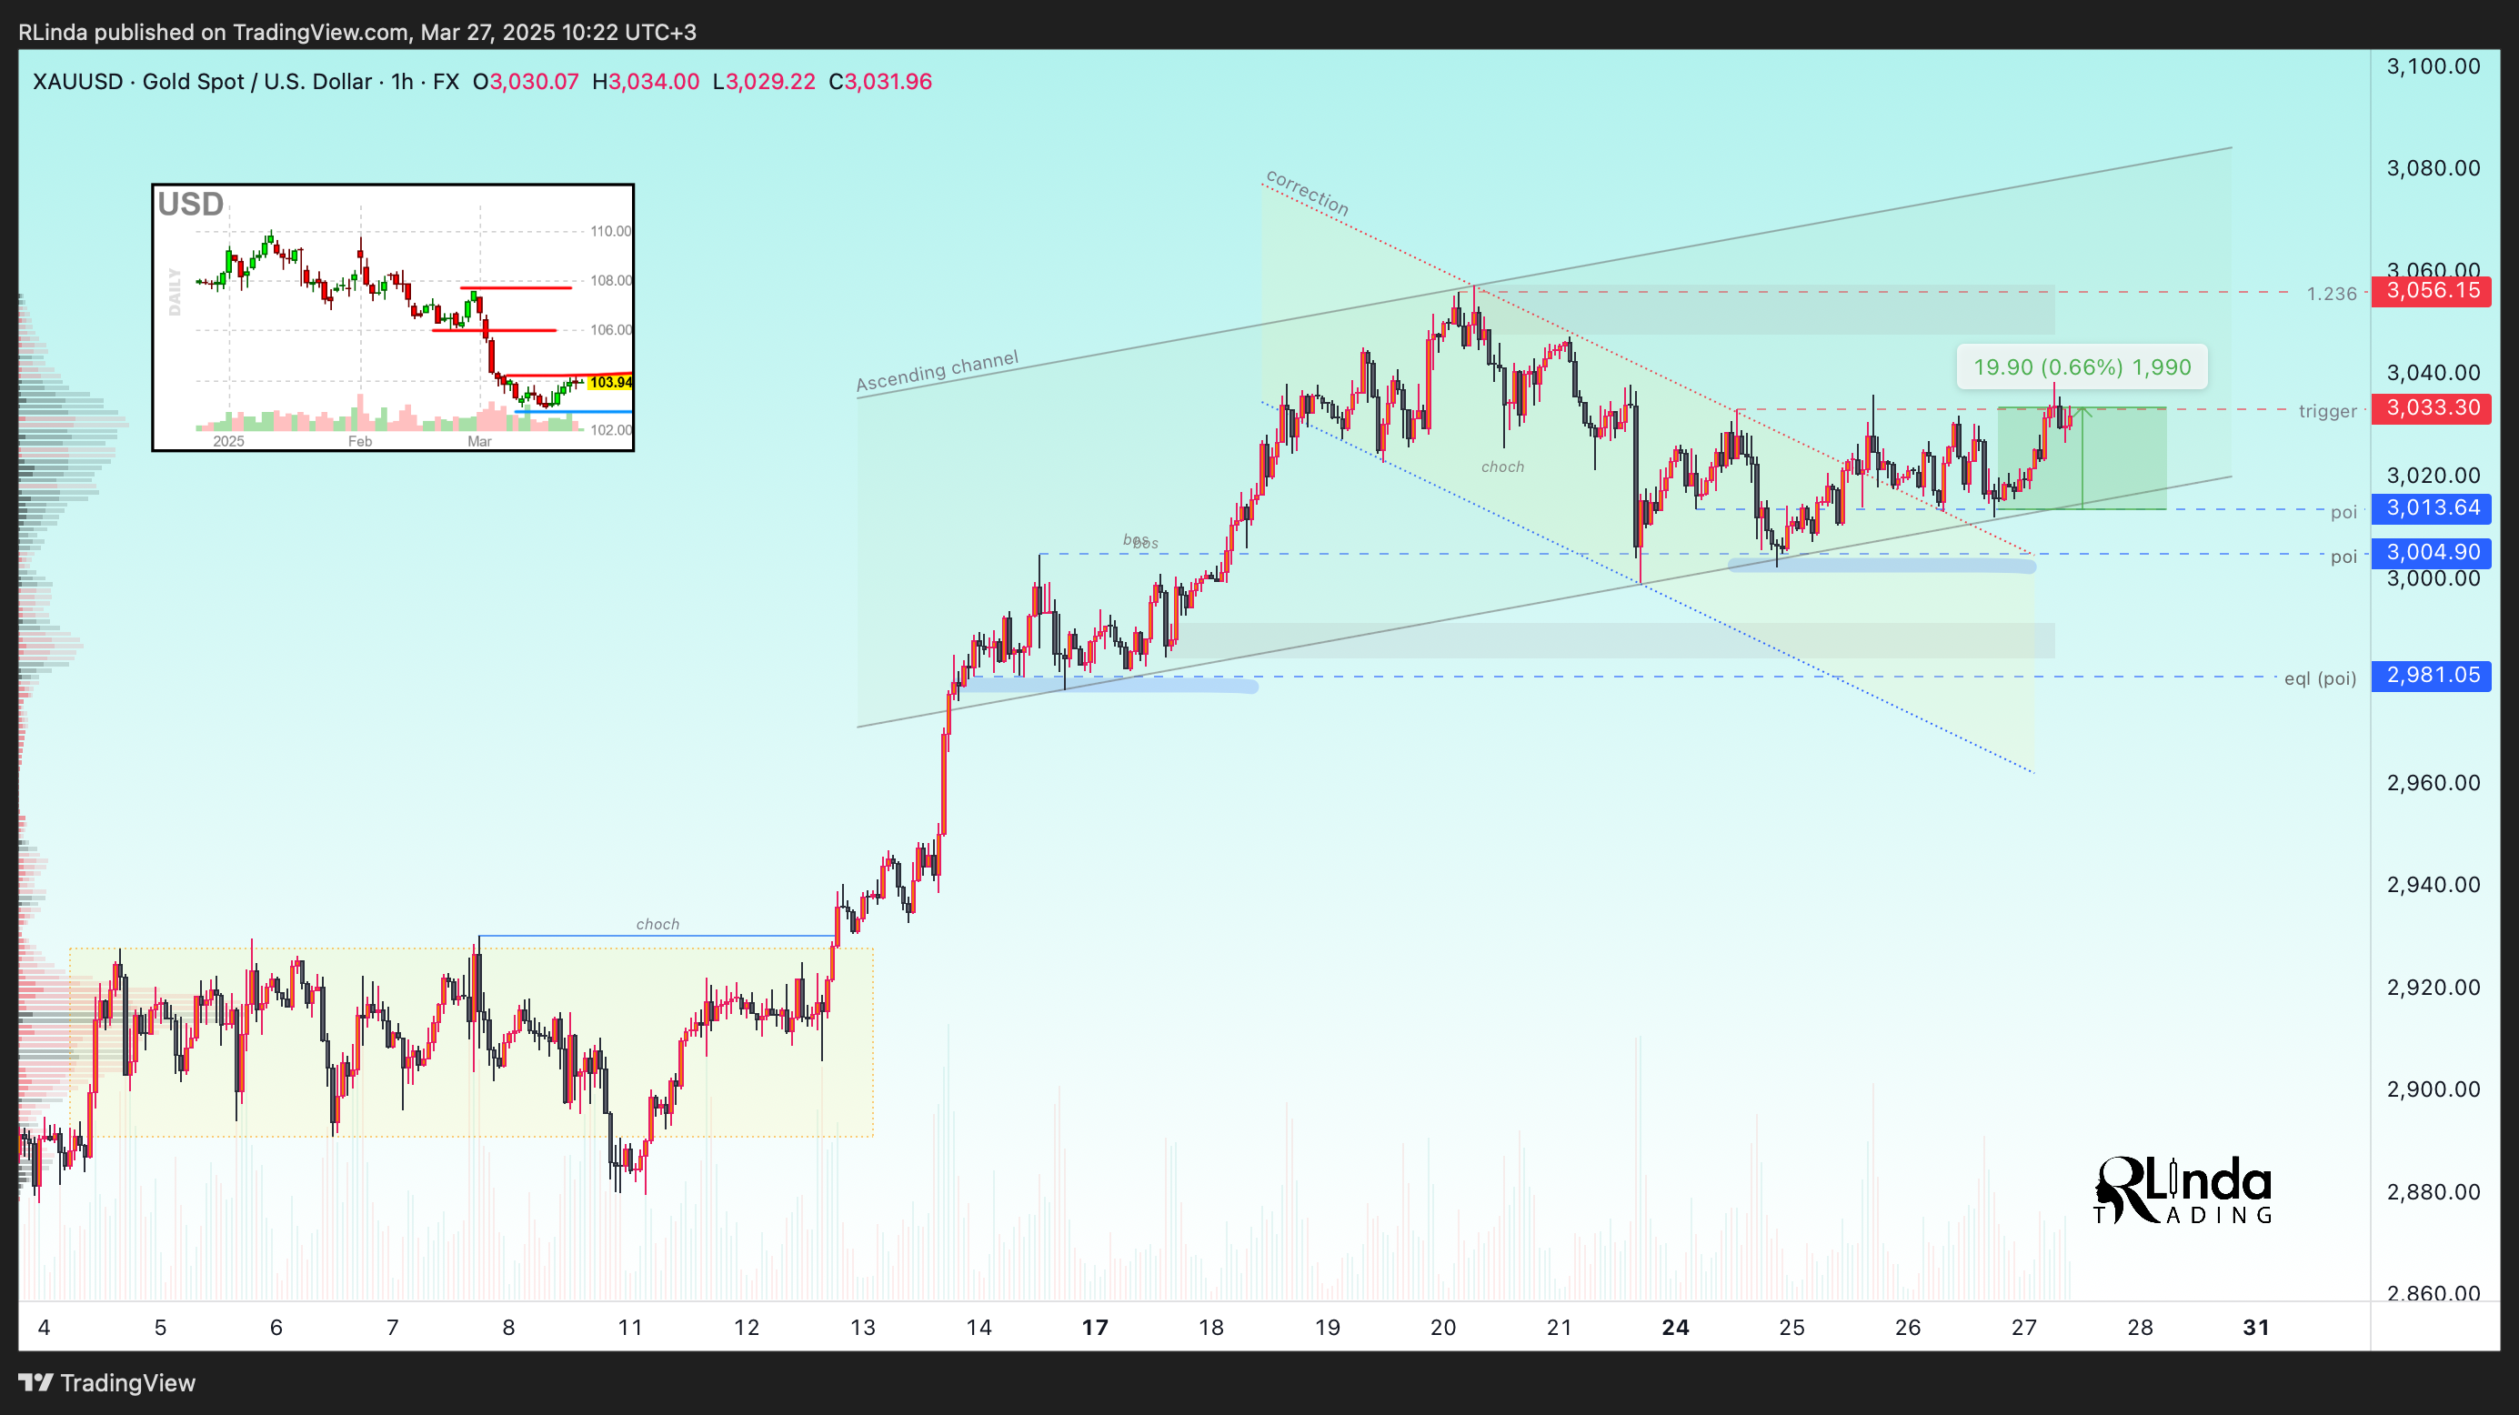Click the green long-position measurement box

[x=2081, y=457]
